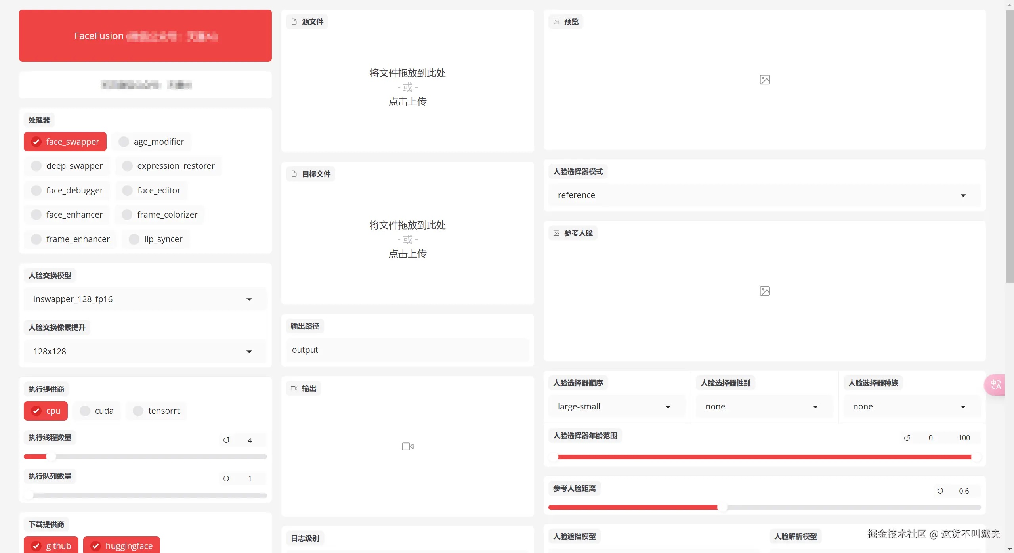Viewport: 1014px width, 553px height.
Task: Click the floating pink translate icon
Action: (x=995, y=385)
